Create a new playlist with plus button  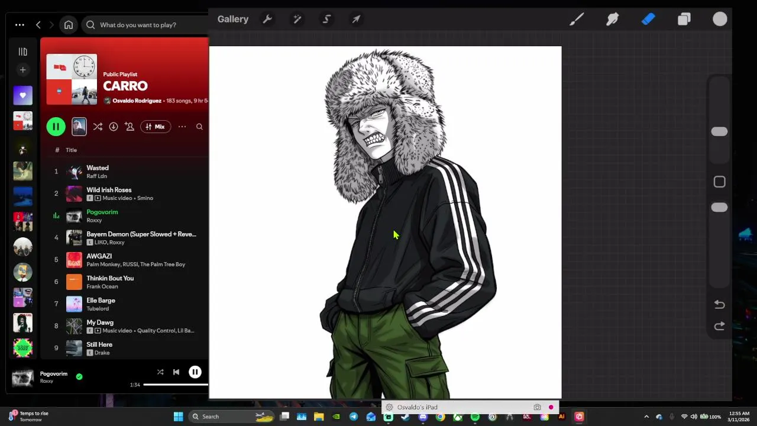(x=22, y=70)
